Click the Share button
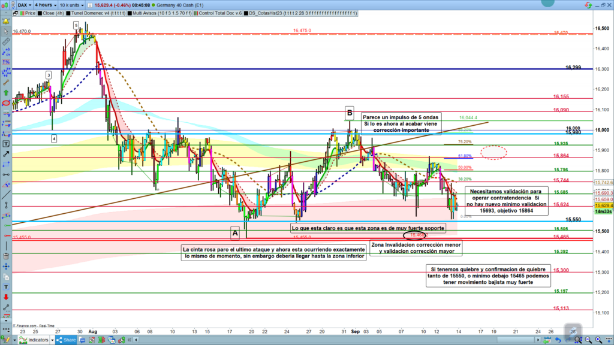Screen dimensions: 614x345 67,340
